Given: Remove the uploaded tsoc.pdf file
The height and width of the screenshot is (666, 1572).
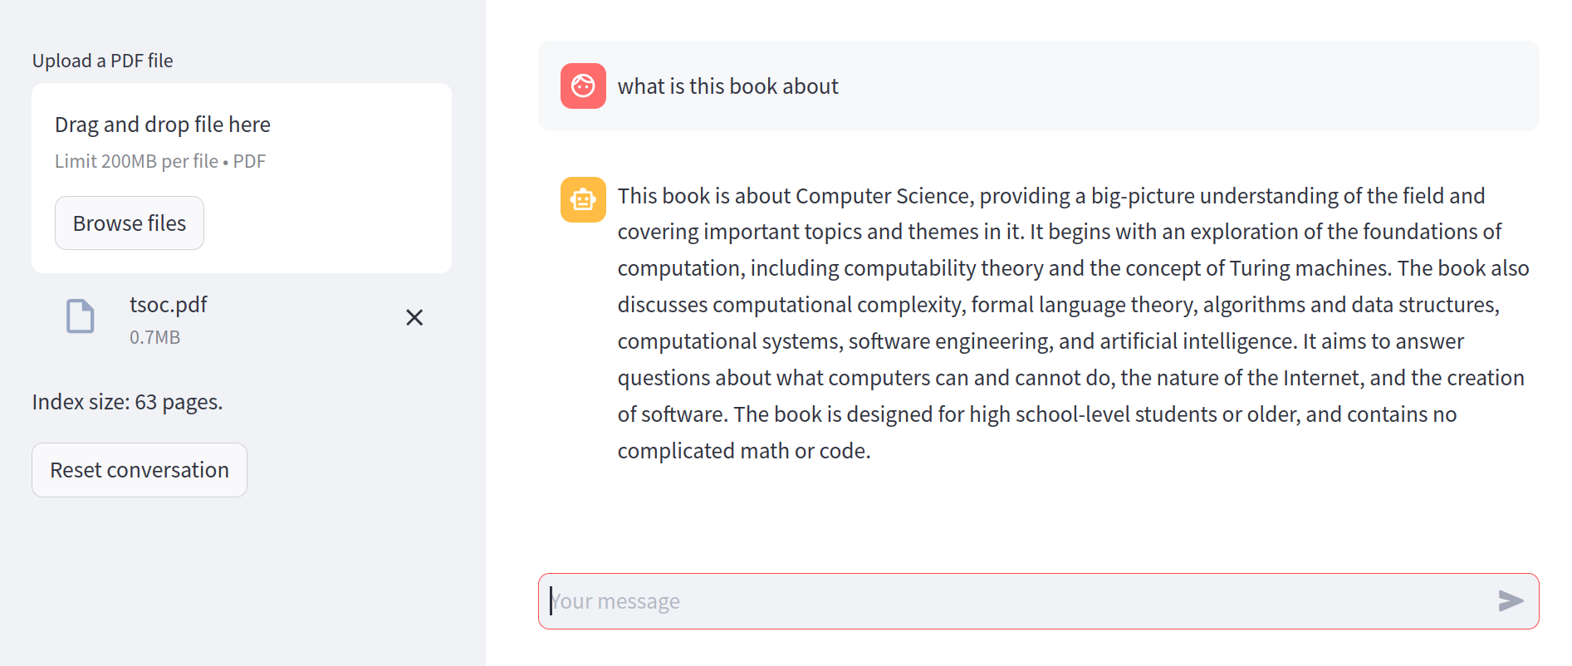Looking at the screenshot, I should [x=414, y=317].
